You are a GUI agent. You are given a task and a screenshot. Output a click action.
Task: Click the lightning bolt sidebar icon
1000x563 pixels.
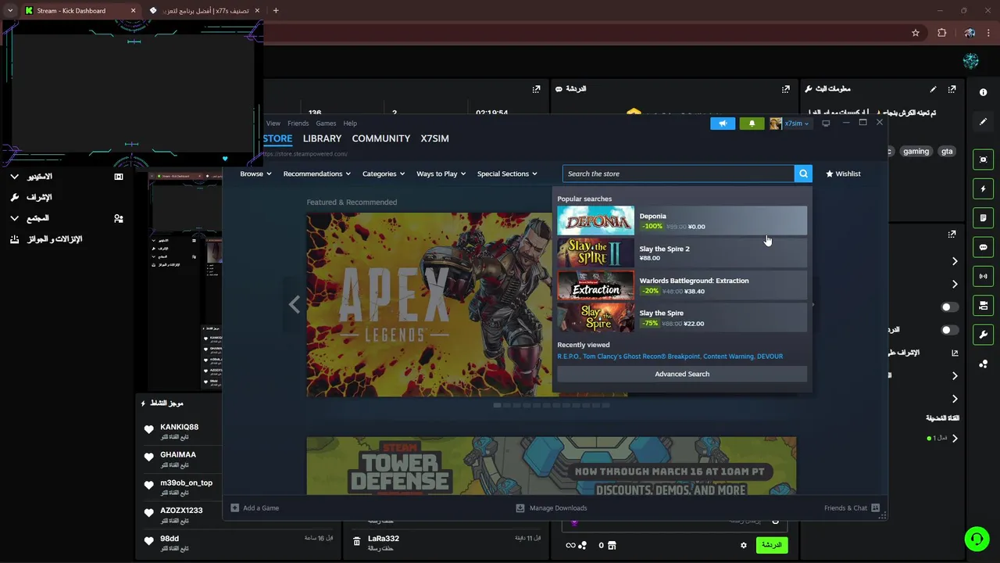coord(983,189)
